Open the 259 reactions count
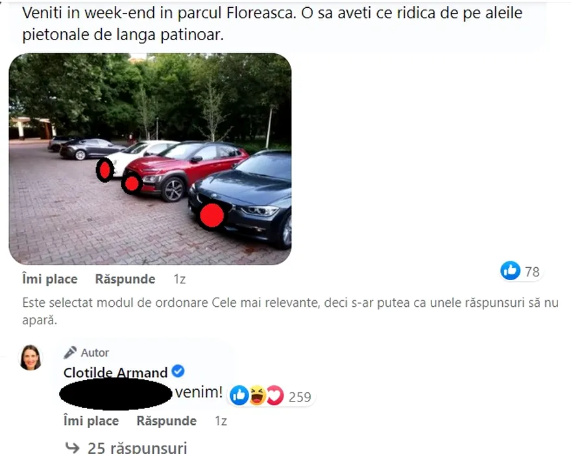Screen dimensions: 571x454 click(x=300, y=397)
